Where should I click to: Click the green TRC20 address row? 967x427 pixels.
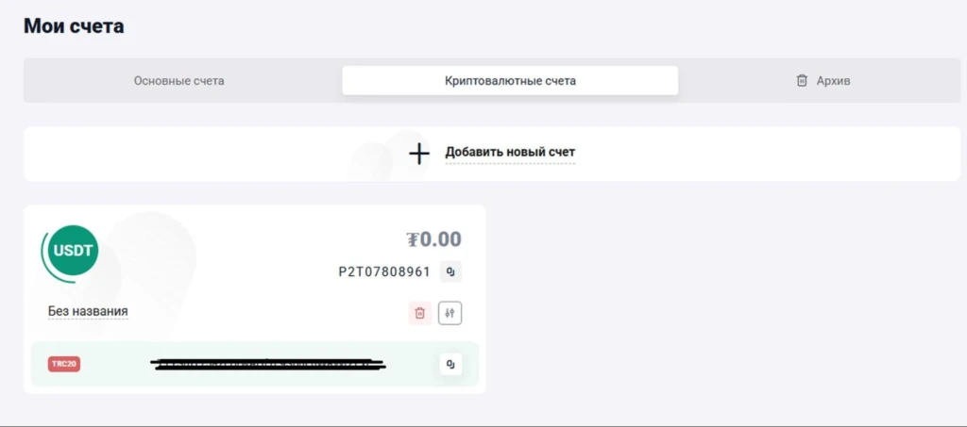(x=255, y=364)
